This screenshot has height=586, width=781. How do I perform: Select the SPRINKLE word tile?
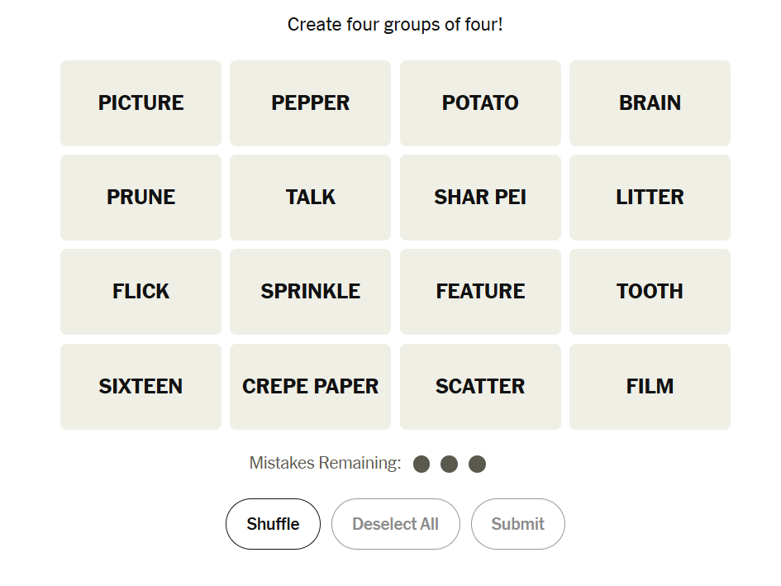310,292
